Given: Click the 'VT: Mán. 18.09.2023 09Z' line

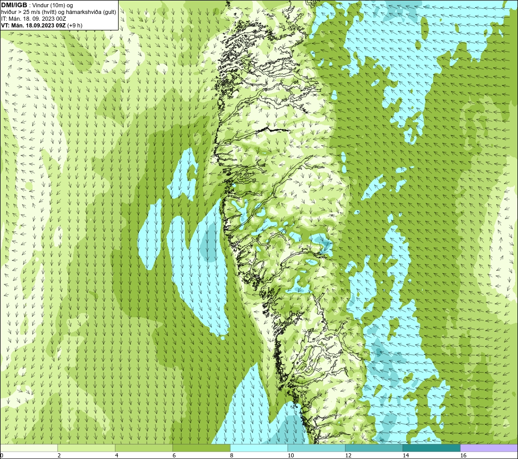Looking at the screenshot, I should (34, 25).
